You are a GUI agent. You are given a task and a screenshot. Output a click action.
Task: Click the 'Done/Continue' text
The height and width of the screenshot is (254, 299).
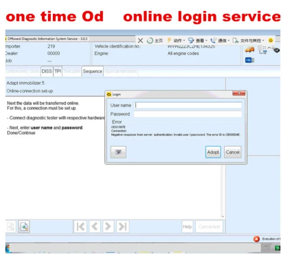pos(21,133)
